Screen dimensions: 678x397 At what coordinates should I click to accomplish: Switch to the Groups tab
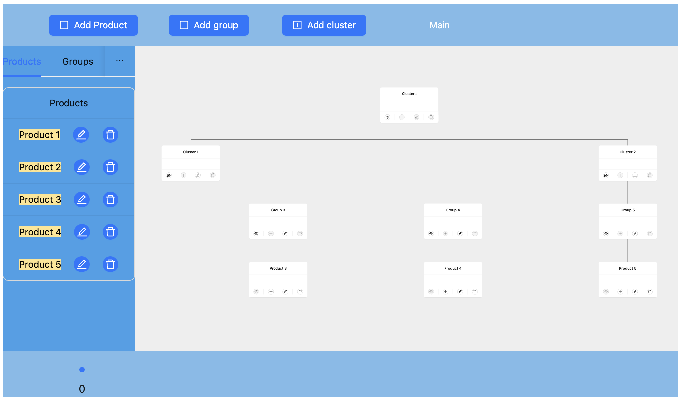78,61
